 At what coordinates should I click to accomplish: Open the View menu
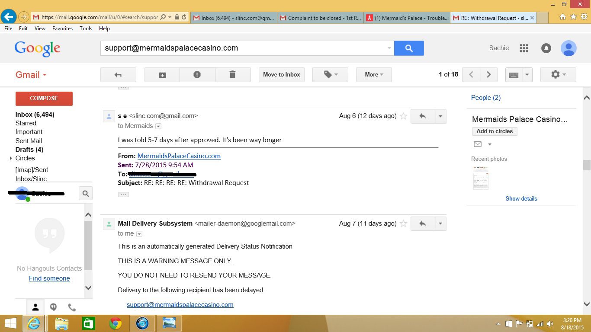coord(40,29)
